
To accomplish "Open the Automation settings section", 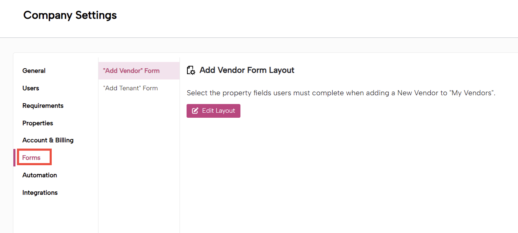I will coord(40,175).
